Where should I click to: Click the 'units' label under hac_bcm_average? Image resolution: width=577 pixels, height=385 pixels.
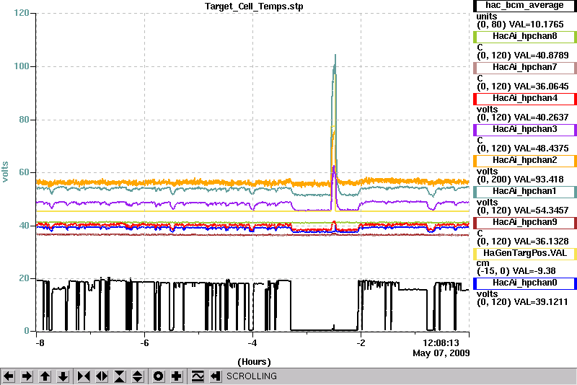point(487,17)
